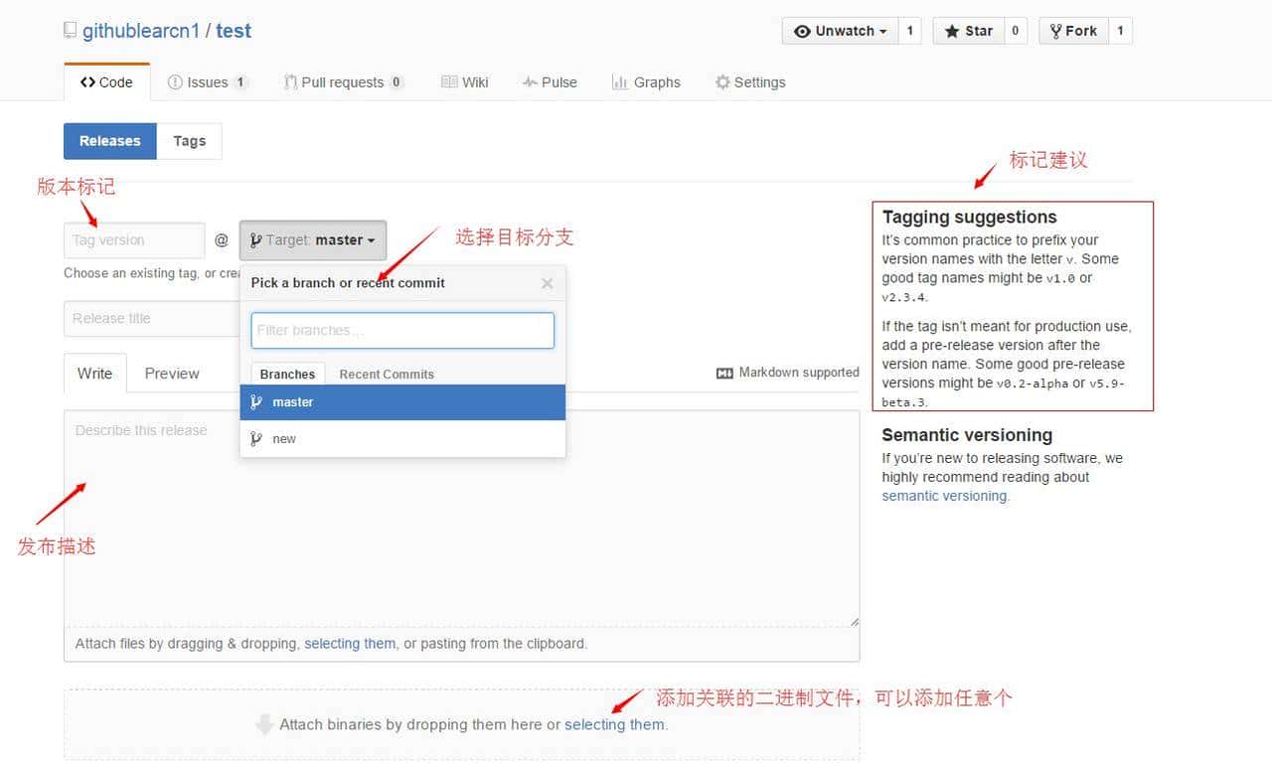Switch to Recent Commits tab
Viewport: 1272px width, 765px height.
(387, 375)
